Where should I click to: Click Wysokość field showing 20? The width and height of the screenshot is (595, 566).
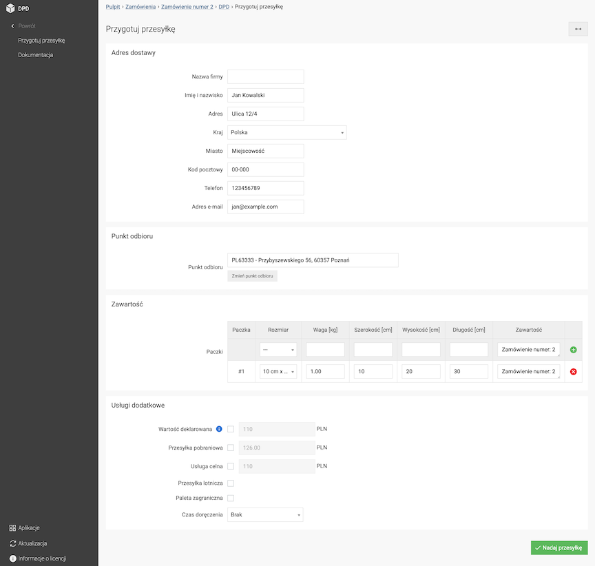coord(421,372)
